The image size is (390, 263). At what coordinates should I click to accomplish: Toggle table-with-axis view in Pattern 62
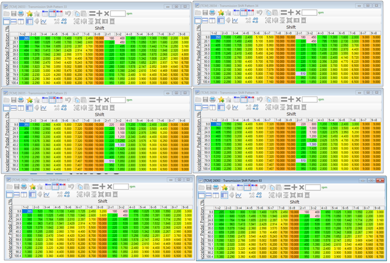tap(32, 194)
